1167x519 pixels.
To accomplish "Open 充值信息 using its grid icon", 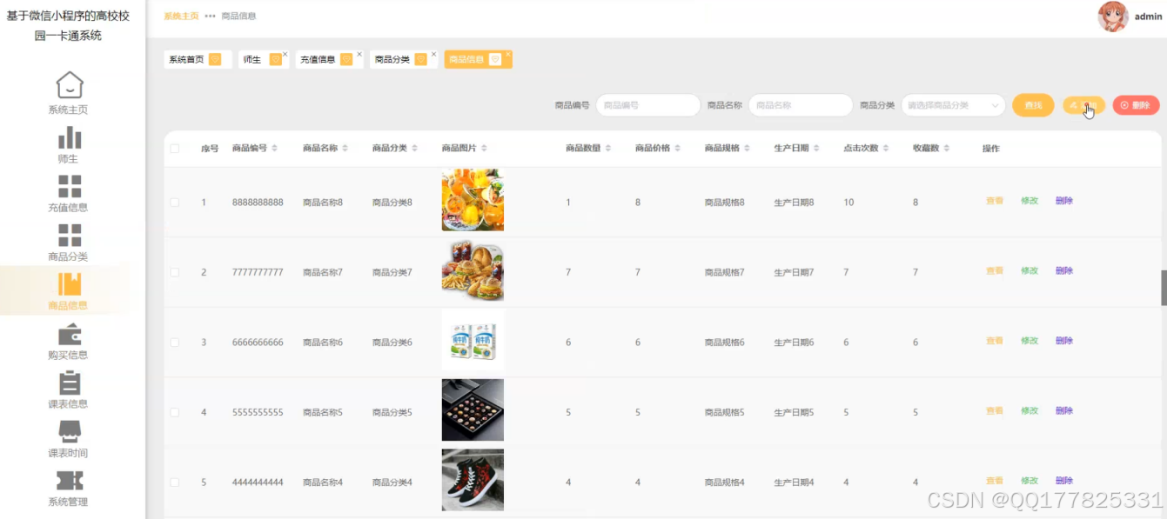I will (69, 183).
